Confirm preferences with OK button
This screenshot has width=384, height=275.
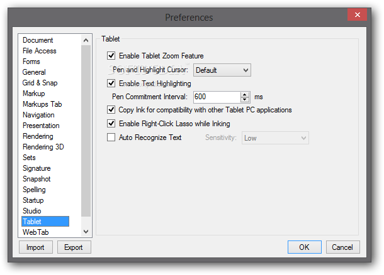coord(305,247)
